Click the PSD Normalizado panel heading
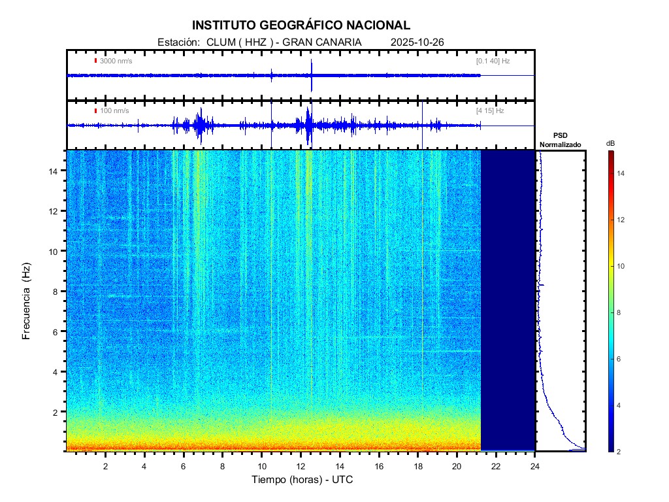 [560, 140]
